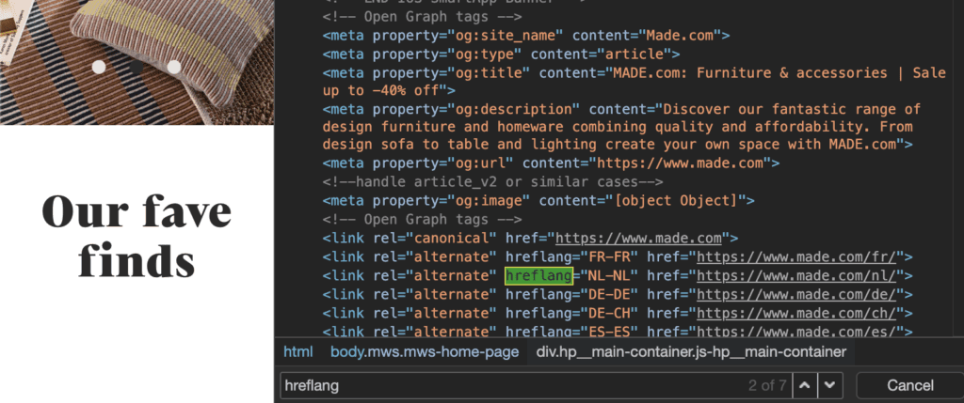The height and width of the screenshot is (403, 964).
Task: Select the first carousel dot
Action: coord(99,67)
